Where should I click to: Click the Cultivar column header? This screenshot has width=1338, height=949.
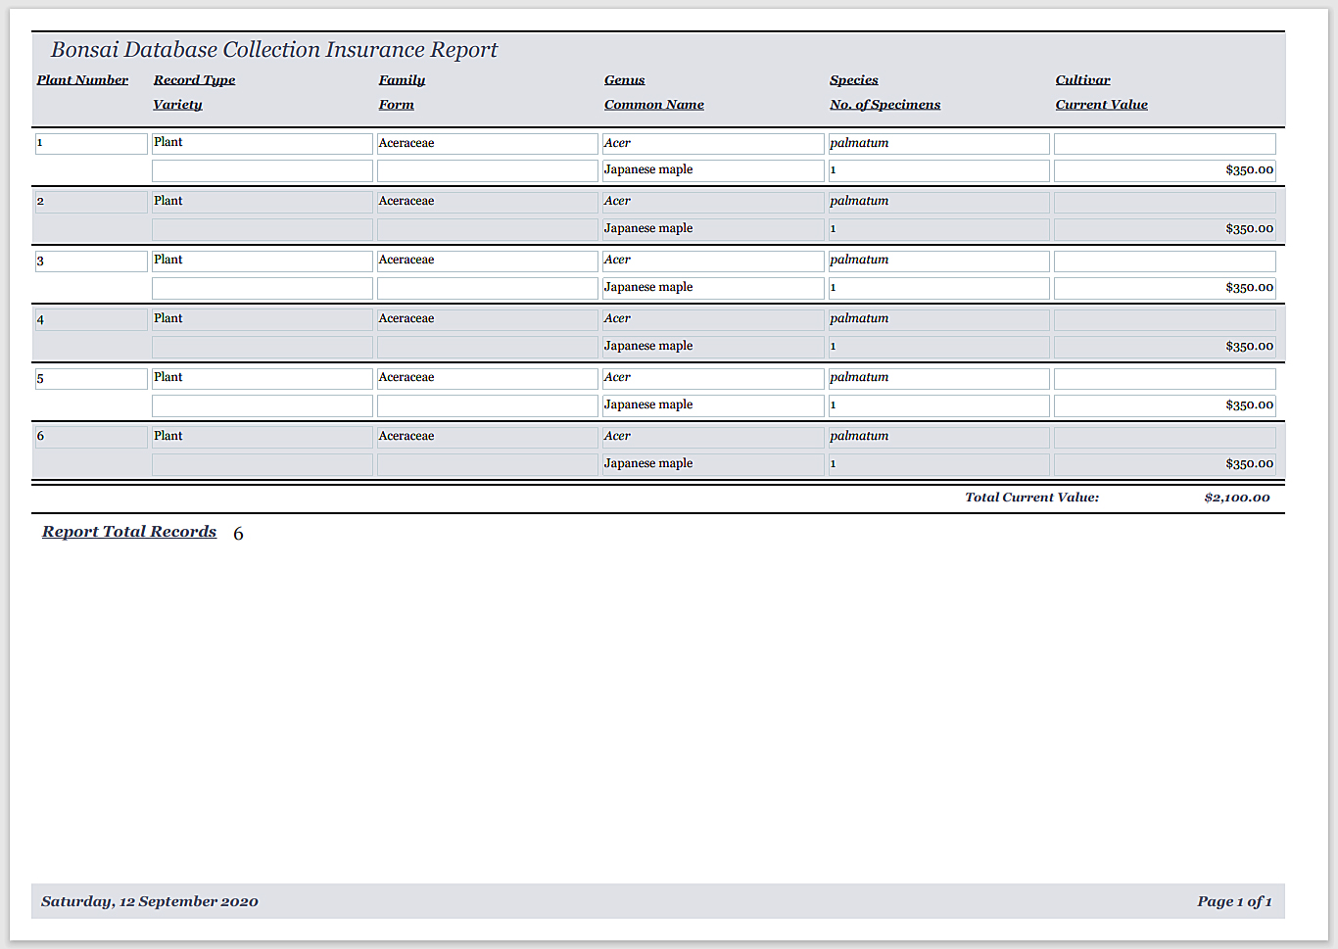(1082, 80)
